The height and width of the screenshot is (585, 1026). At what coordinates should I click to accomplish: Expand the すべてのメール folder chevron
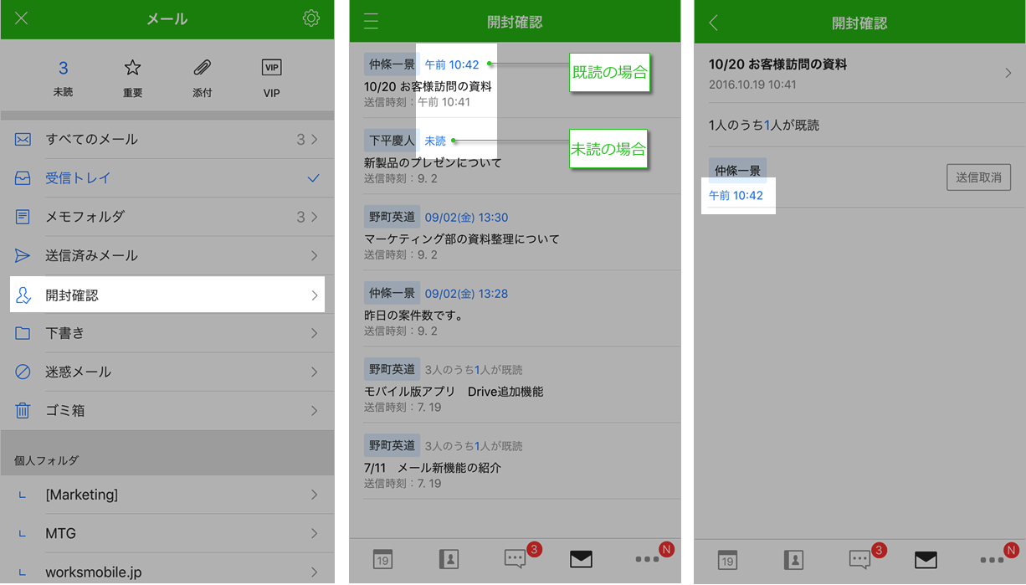click(314, 140)
